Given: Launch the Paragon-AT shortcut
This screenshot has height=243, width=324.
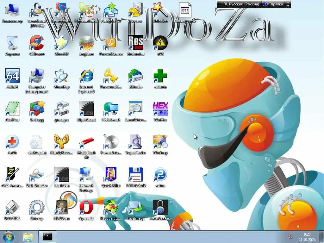Looking at the screenshot, I should (111, 12).
